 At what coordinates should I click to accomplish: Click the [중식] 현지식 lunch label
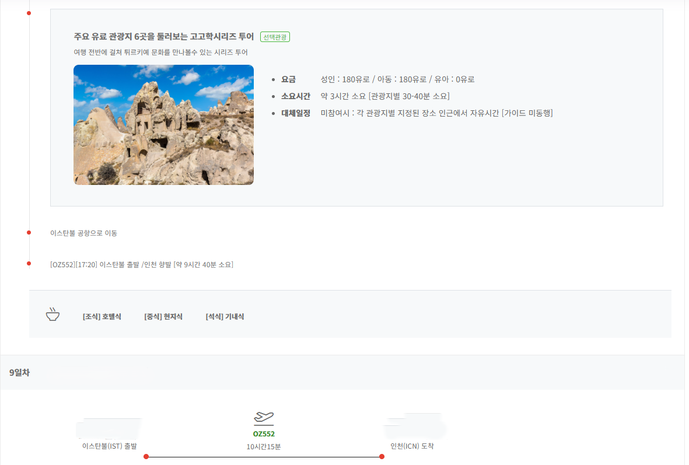click(163, 317)
